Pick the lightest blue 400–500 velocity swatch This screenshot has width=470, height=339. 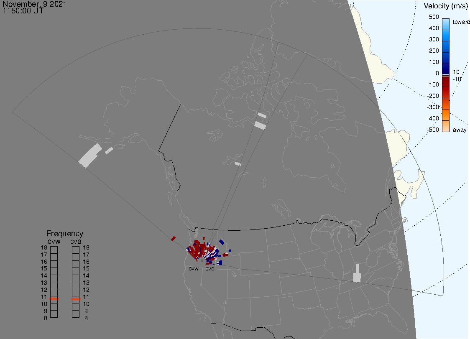[x=446, y=24]
